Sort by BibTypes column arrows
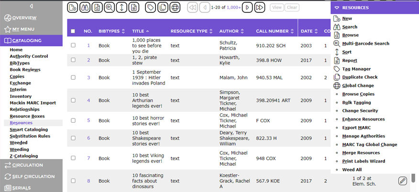 (x=123, y=31)
